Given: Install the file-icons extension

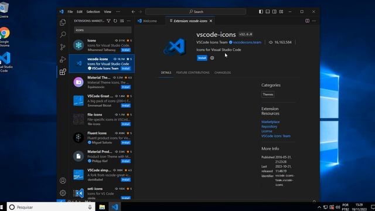Looking at the screenshot, I should [125, 124].
